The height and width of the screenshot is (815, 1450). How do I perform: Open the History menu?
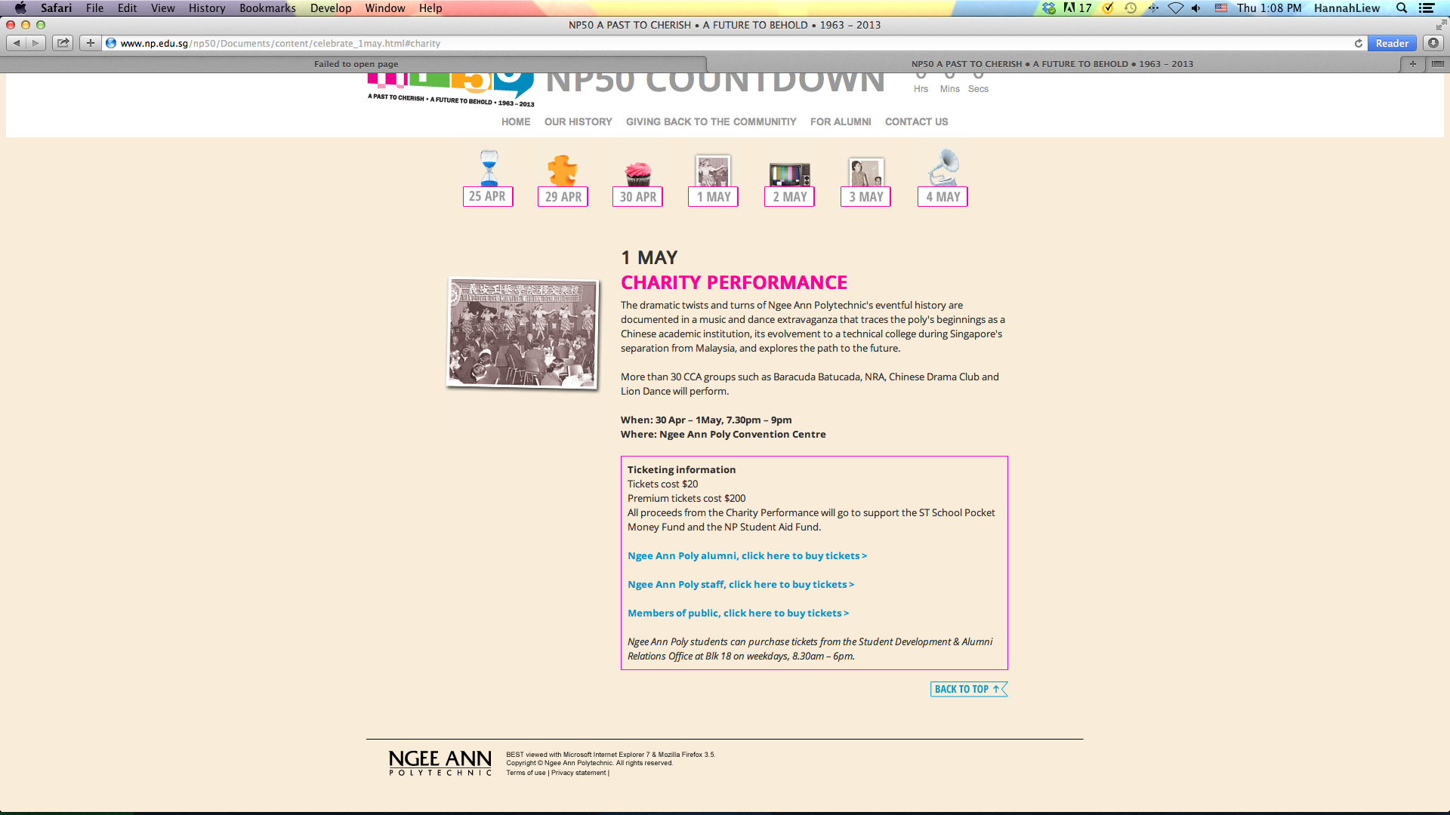tap(207, 8)
